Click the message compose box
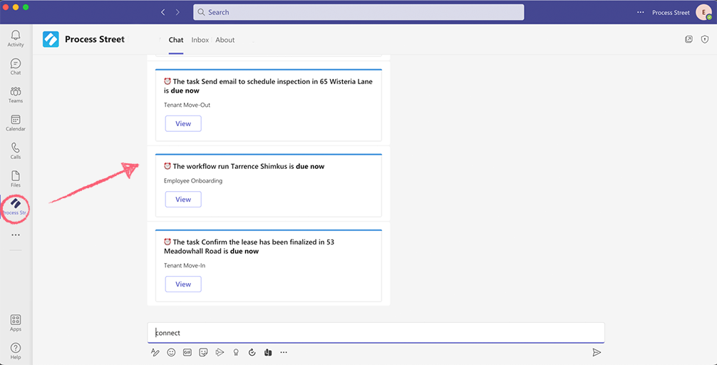Image resolution: width=717 pixels, height=365 pixels. pyautogui.click(x=376, y=333)
